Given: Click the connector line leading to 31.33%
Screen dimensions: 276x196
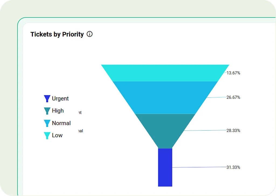Looking at the screenshot, I should [199, 167].
